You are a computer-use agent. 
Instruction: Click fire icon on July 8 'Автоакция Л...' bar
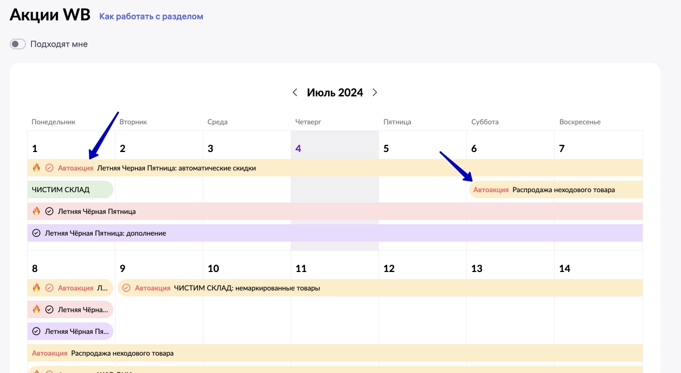click(x=36, y=288)
